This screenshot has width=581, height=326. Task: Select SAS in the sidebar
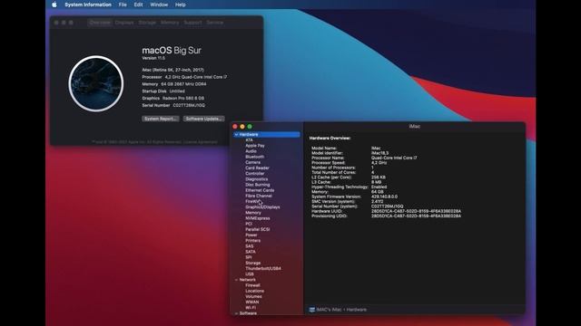[250, 246]
